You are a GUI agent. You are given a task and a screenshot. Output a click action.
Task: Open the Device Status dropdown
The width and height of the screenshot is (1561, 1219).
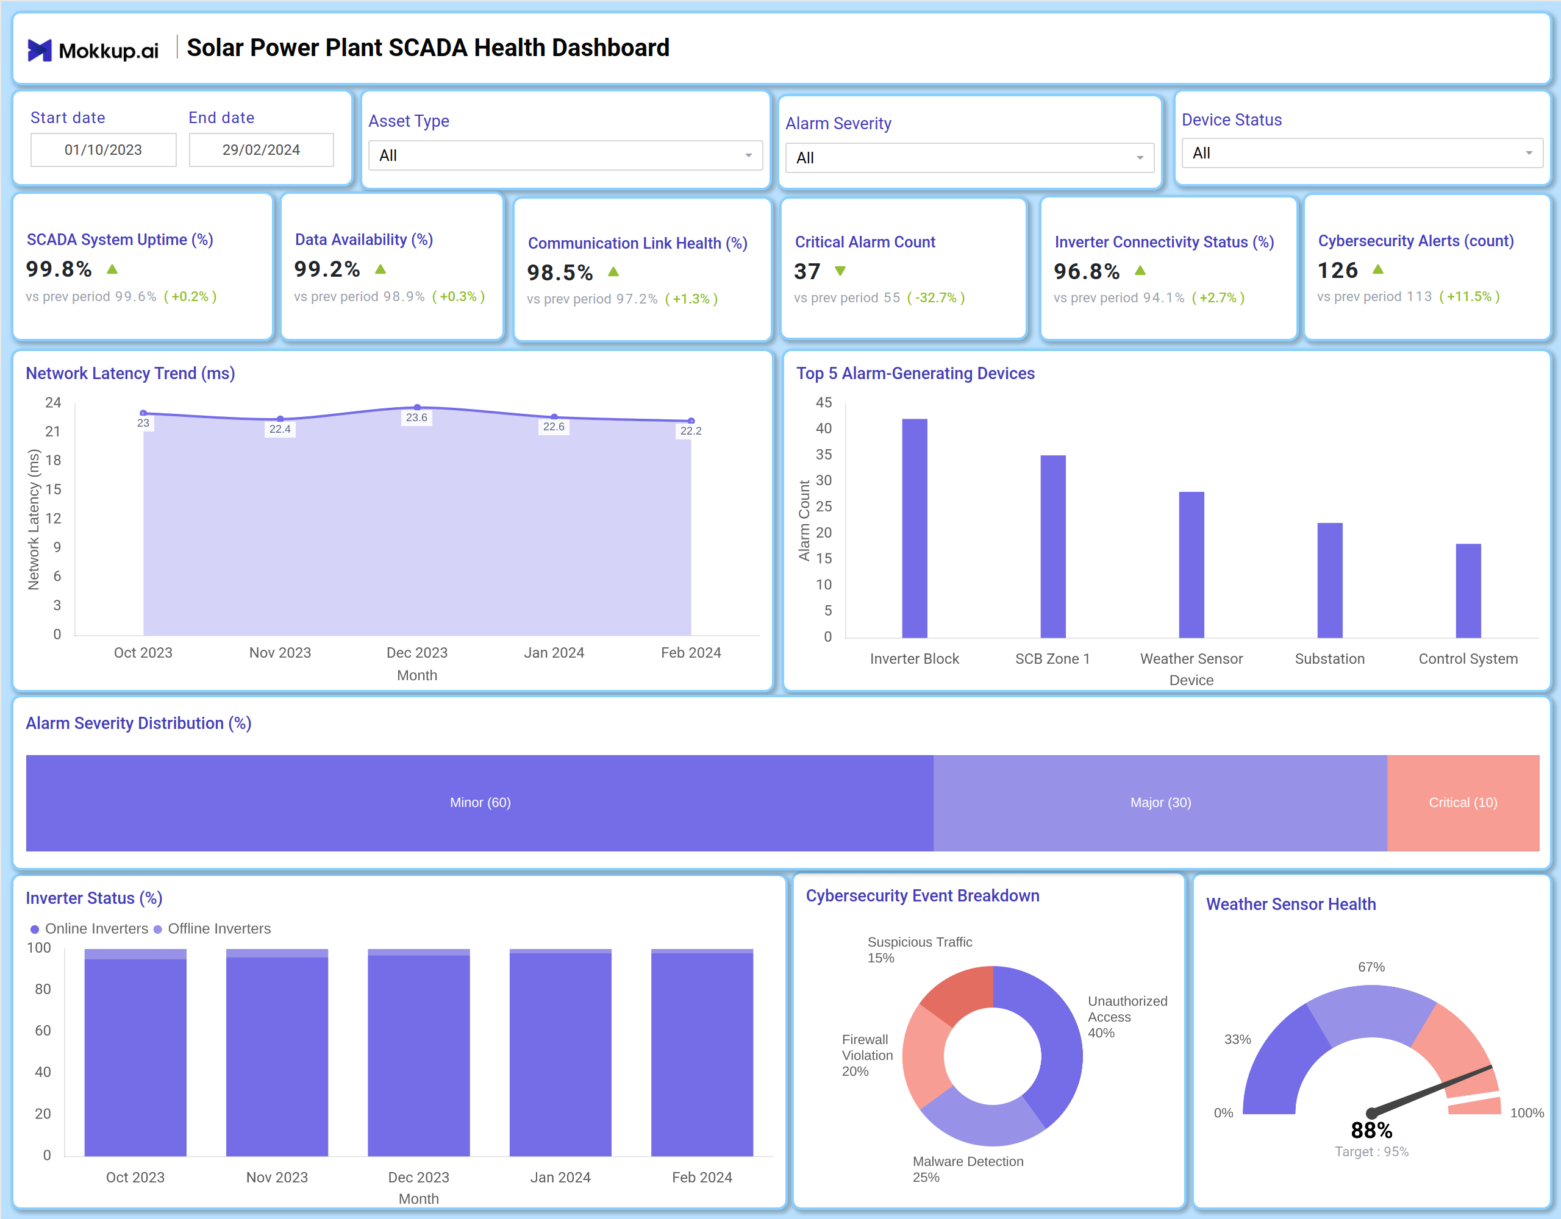(x=1362, y=153)
